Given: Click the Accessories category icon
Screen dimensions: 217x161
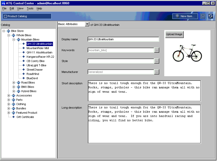Looking at the screenshot, I should coord(14,95).
